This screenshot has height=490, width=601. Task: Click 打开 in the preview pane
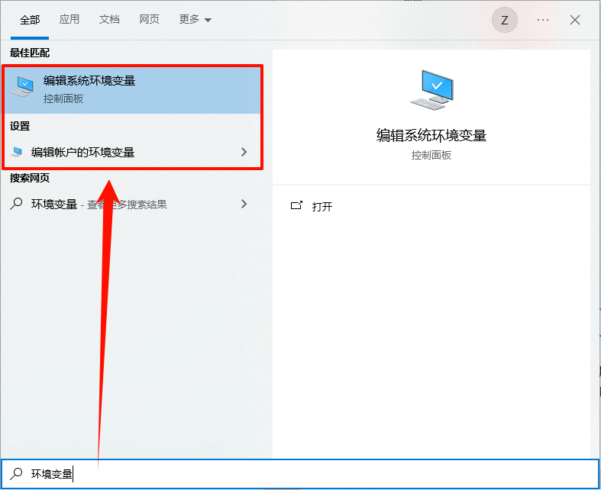click(322, 207)
